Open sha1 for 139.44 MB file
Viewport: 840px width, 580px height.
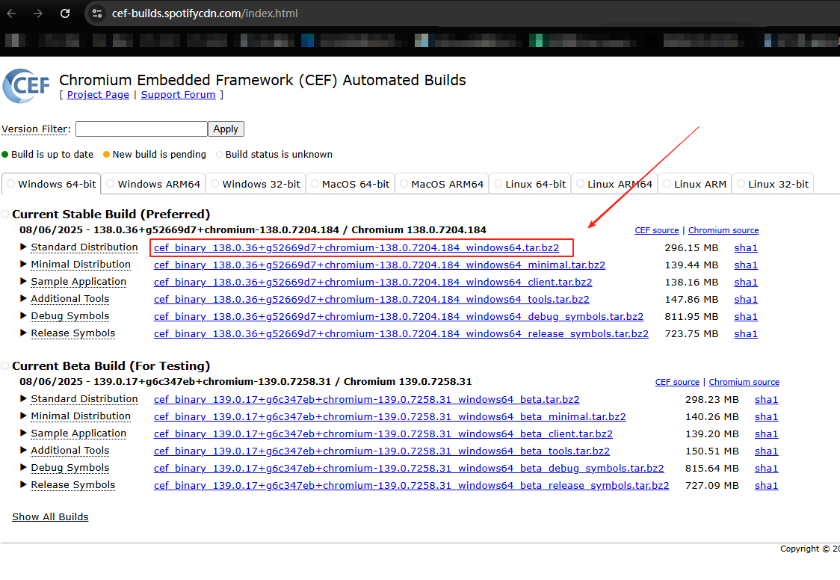tap(746, 265)
